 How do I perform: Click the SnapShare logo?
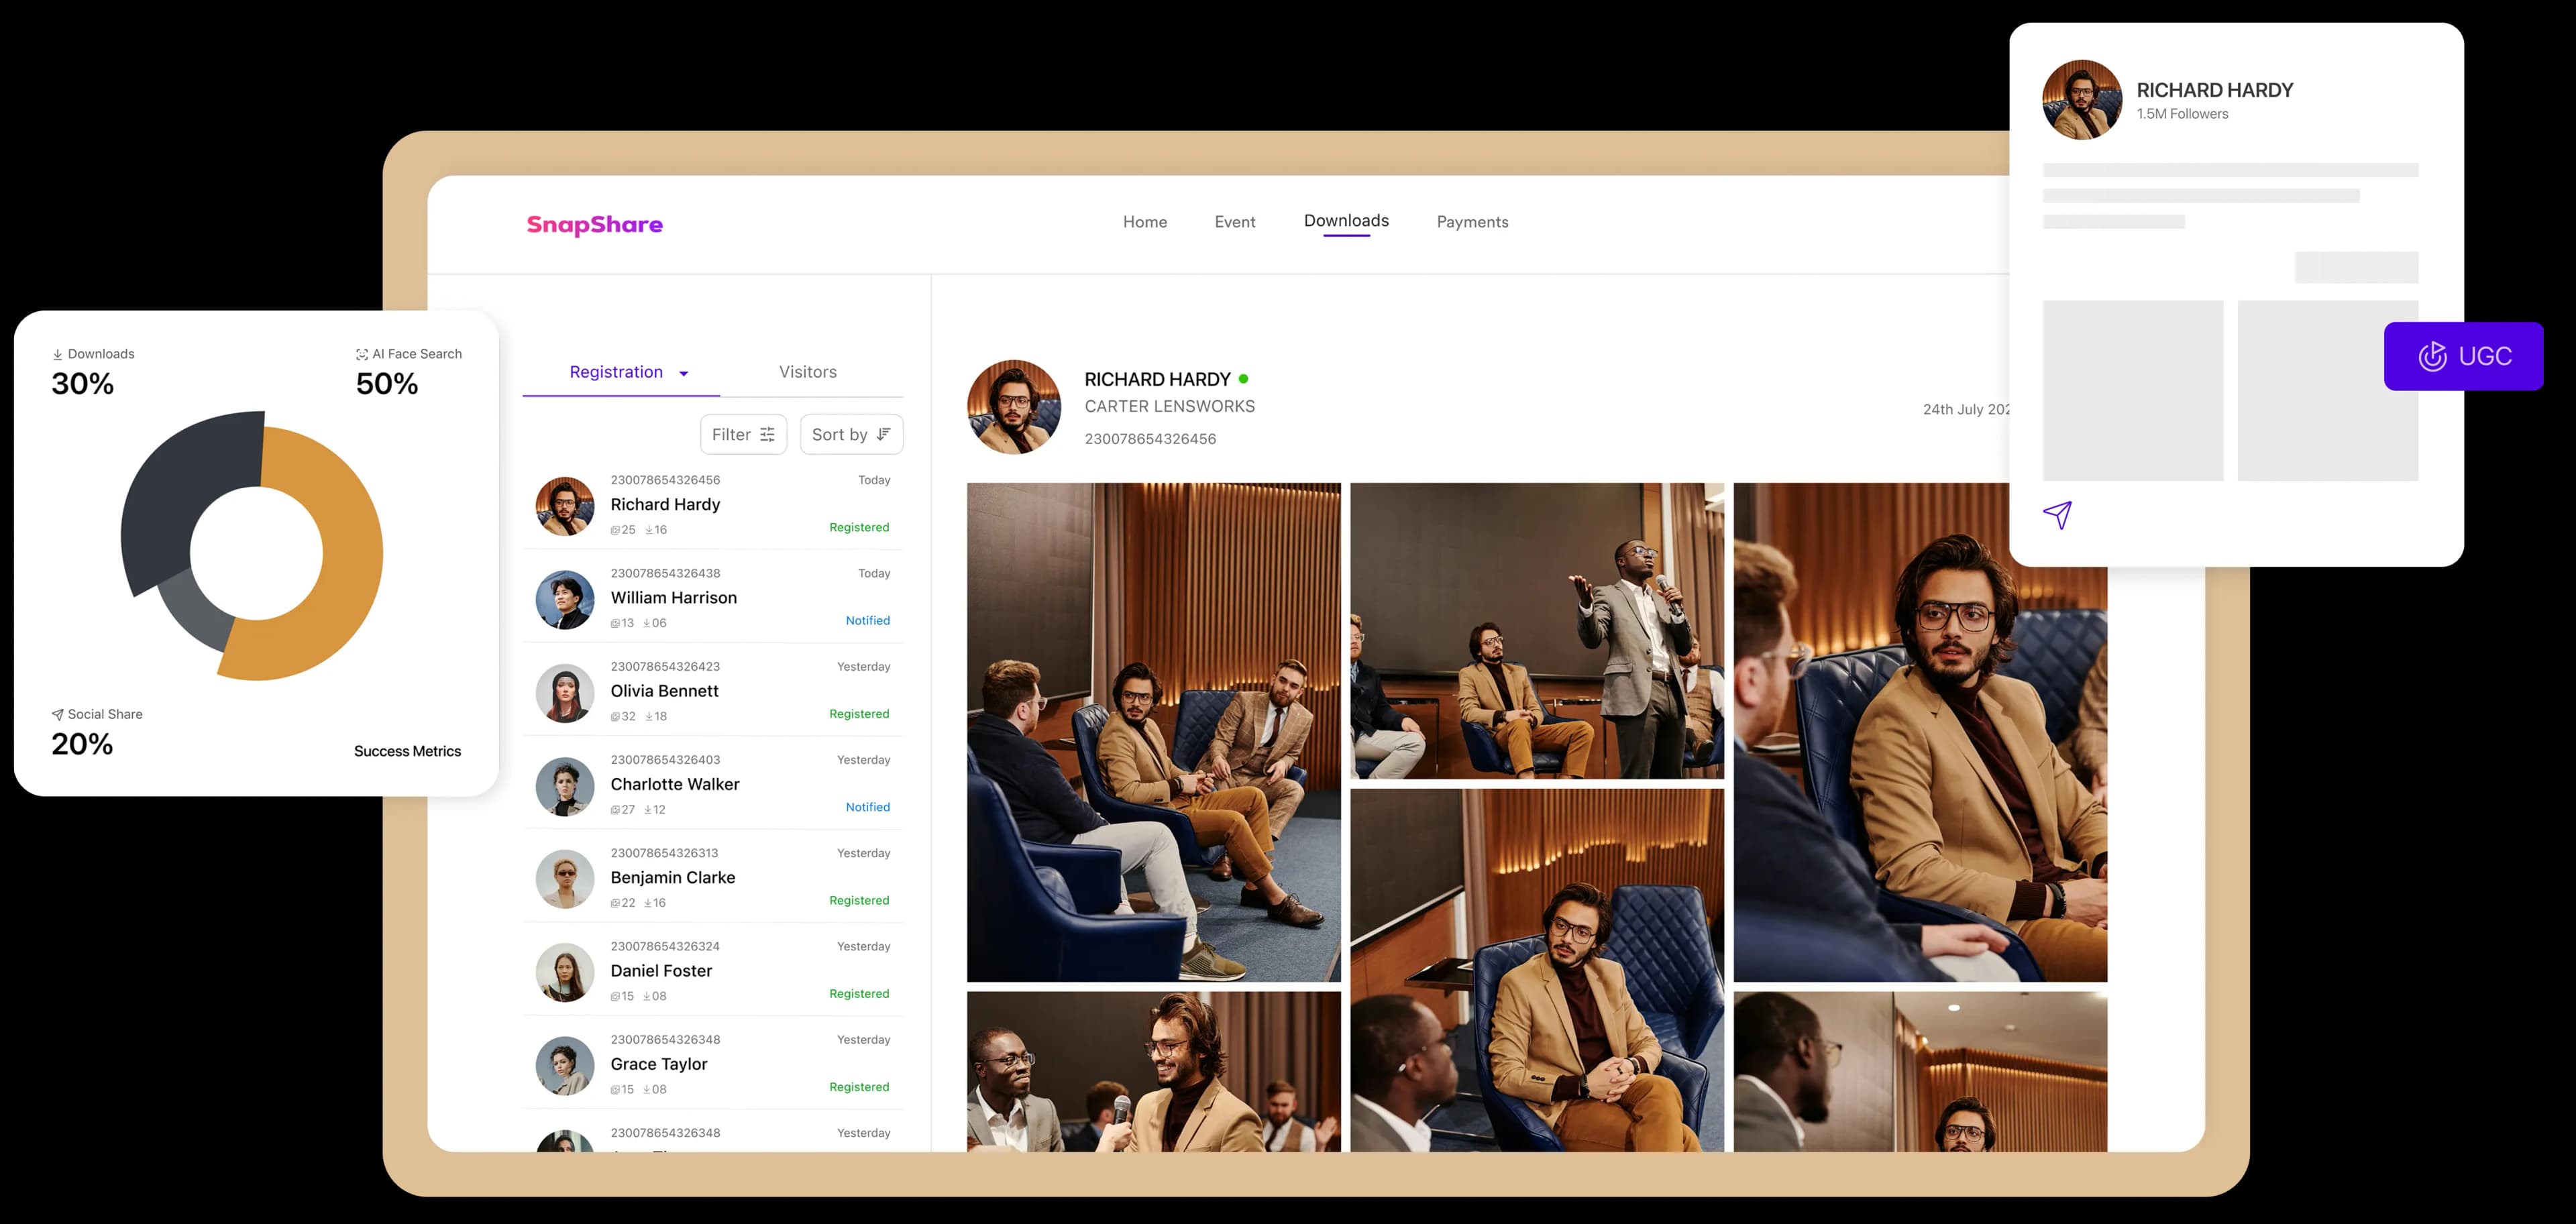(594, 224)
